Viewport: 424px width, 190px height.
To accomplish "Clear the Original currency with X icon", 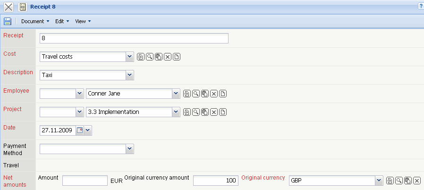I will pyautogui.click(x=417, y=181).
